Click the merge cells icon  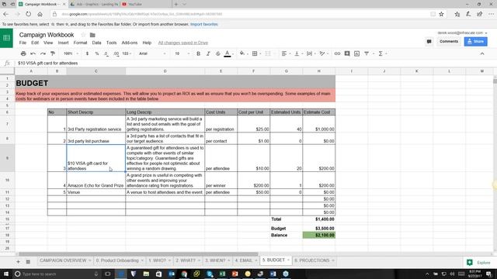[x=268, y=53]
